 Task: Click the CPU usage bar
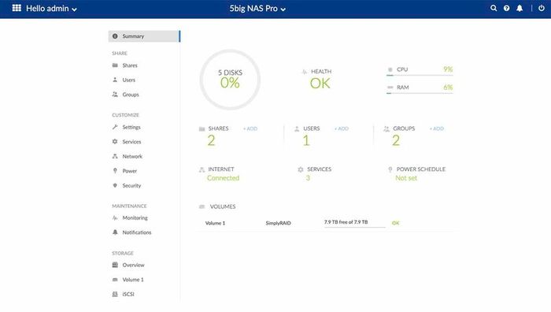pyautogui.click(x=420, y=75)
